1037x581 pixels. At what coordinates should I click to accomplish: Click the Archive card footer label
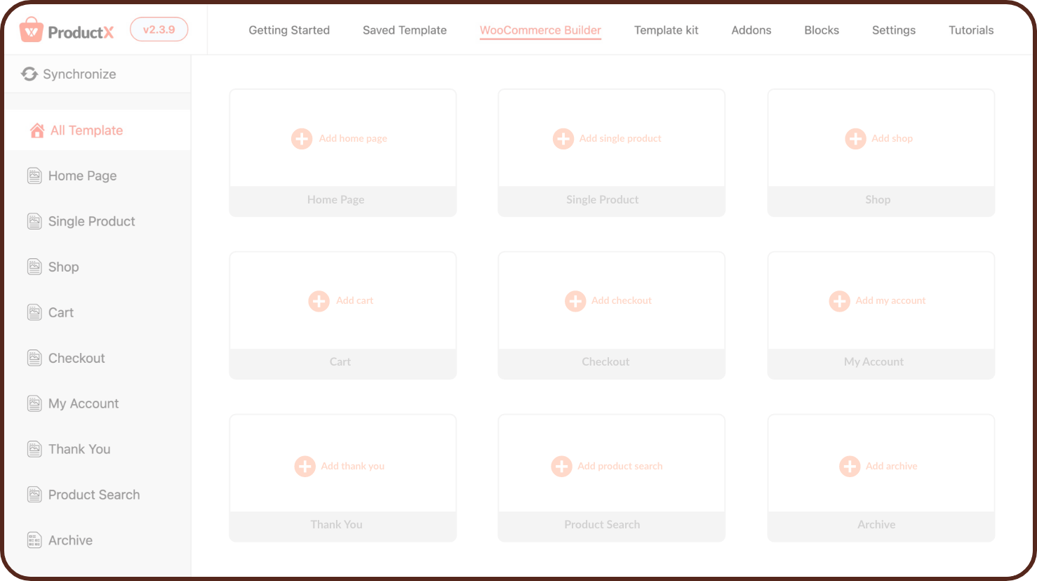click(876, 525)
